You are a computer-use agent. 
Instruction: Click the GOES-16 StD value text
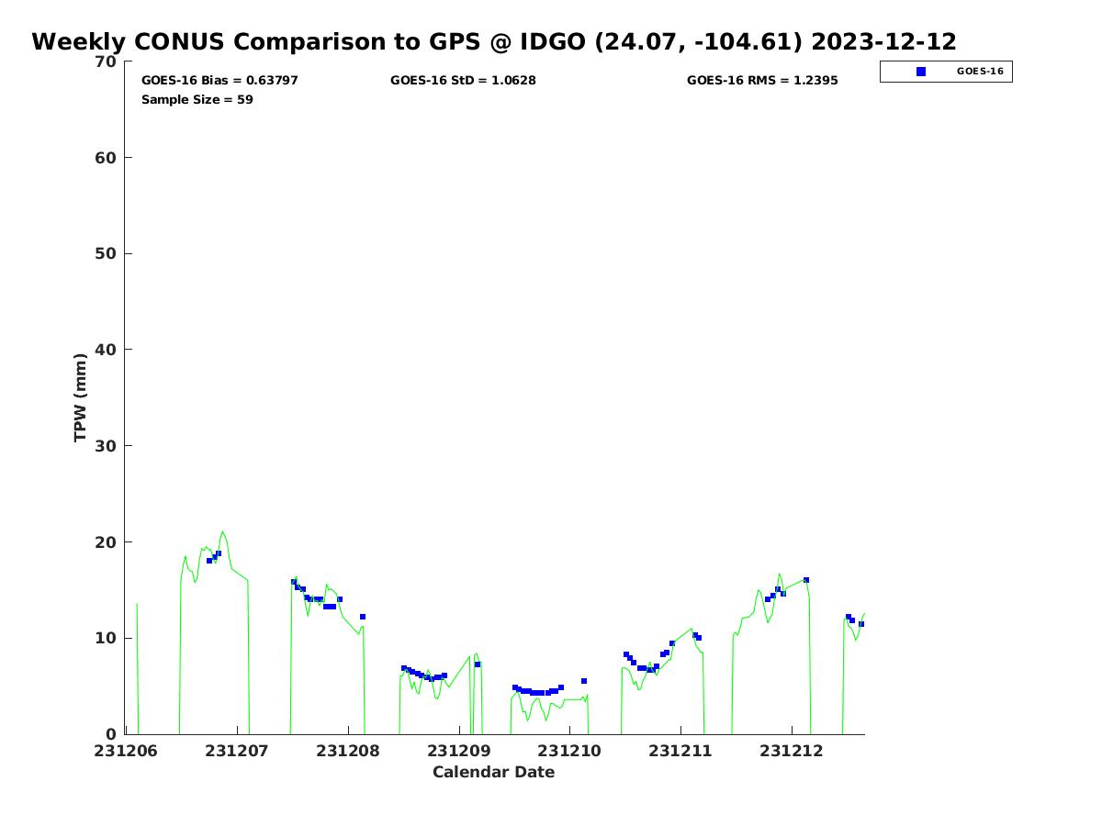point(463,81)
